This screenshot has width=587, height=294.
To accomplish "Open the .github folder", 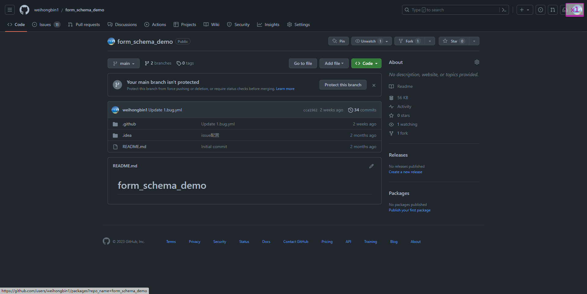I will [129, 124].
